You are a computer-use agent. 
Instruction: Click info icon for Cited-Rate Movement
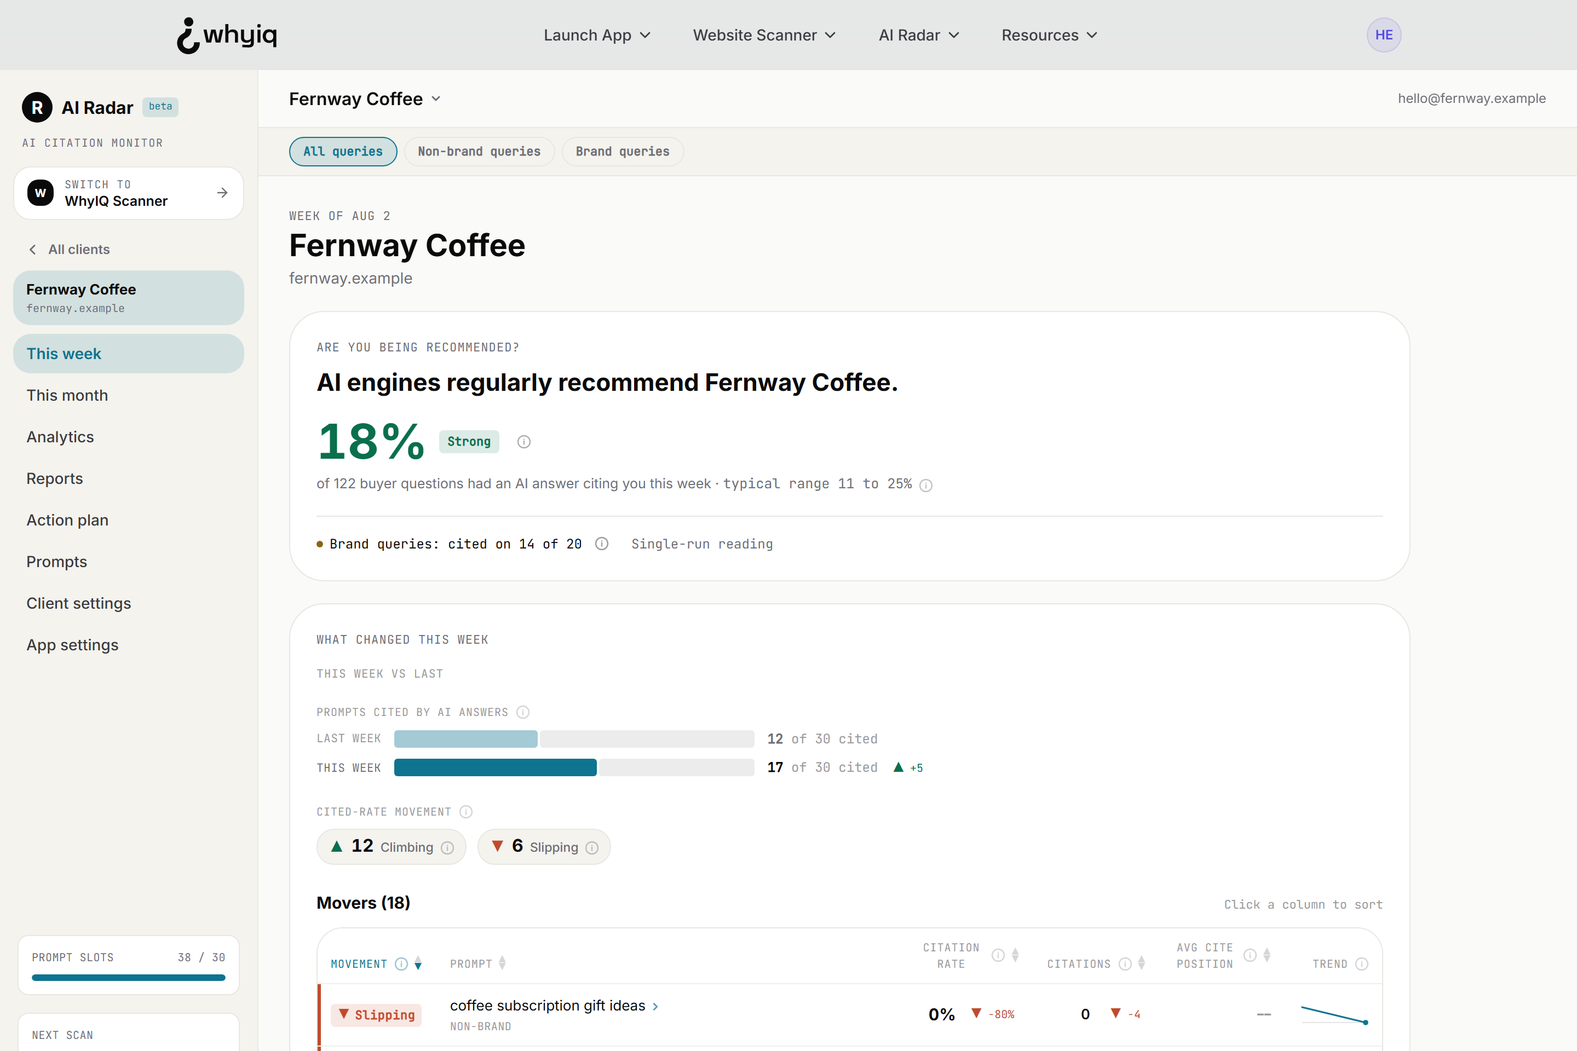(466, 812)
